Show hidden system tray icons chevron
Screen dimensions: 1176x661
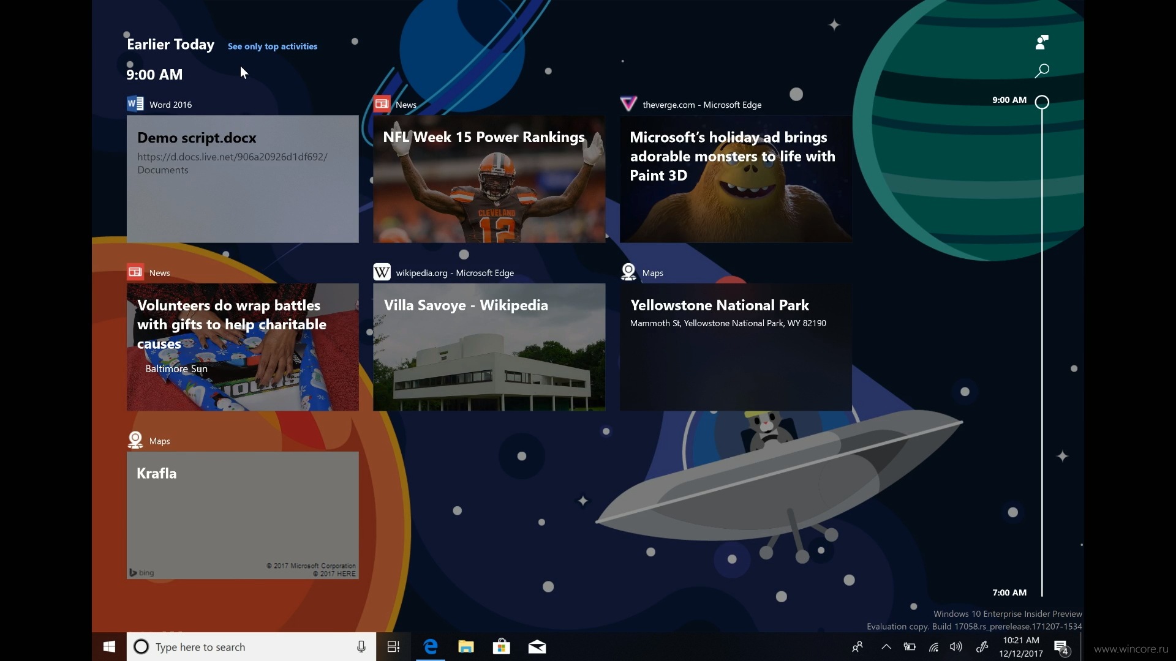tap(886, 647)
